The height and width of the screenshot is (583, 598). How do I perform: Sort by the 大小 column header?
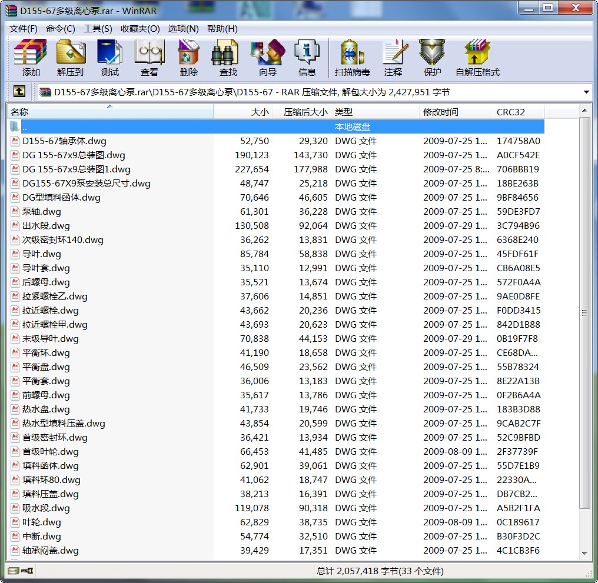tap(242, 112)
